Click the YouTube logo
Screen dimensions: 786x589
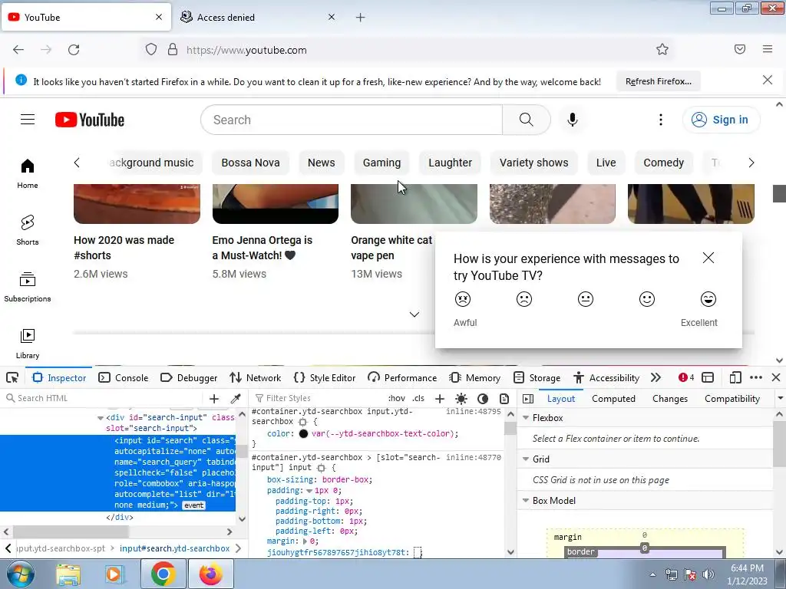tap(90, 120)
